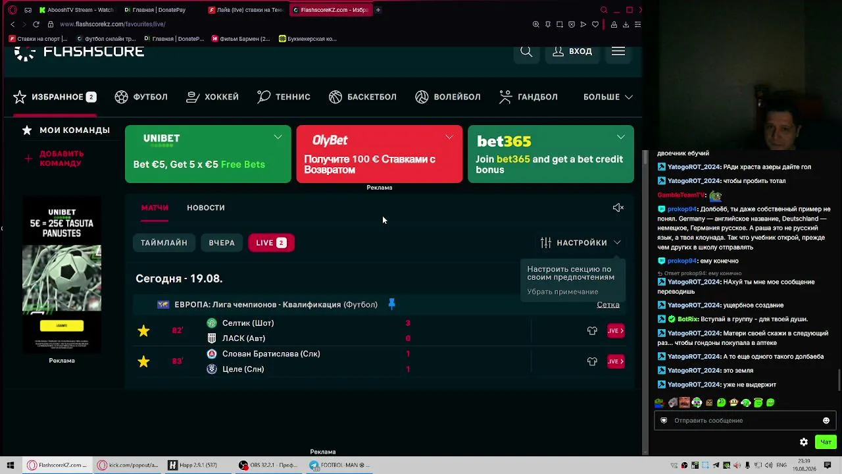Image resolution: width=842 pixels, height=474 pixels.
Task: Select the Вчера filter
Action: pos(222,243)
